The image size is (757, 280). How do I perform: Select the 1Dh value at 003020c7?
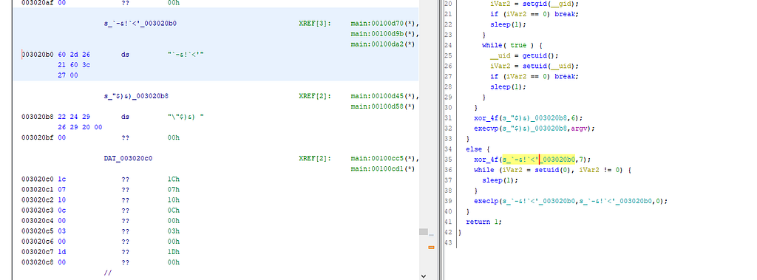(173, 251)
